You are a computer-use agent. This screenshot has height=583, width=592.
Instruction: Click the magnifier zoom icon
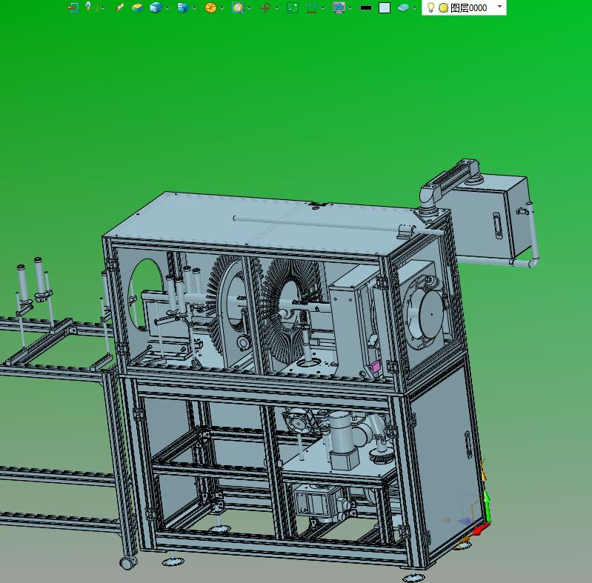(x=238, y=7)
